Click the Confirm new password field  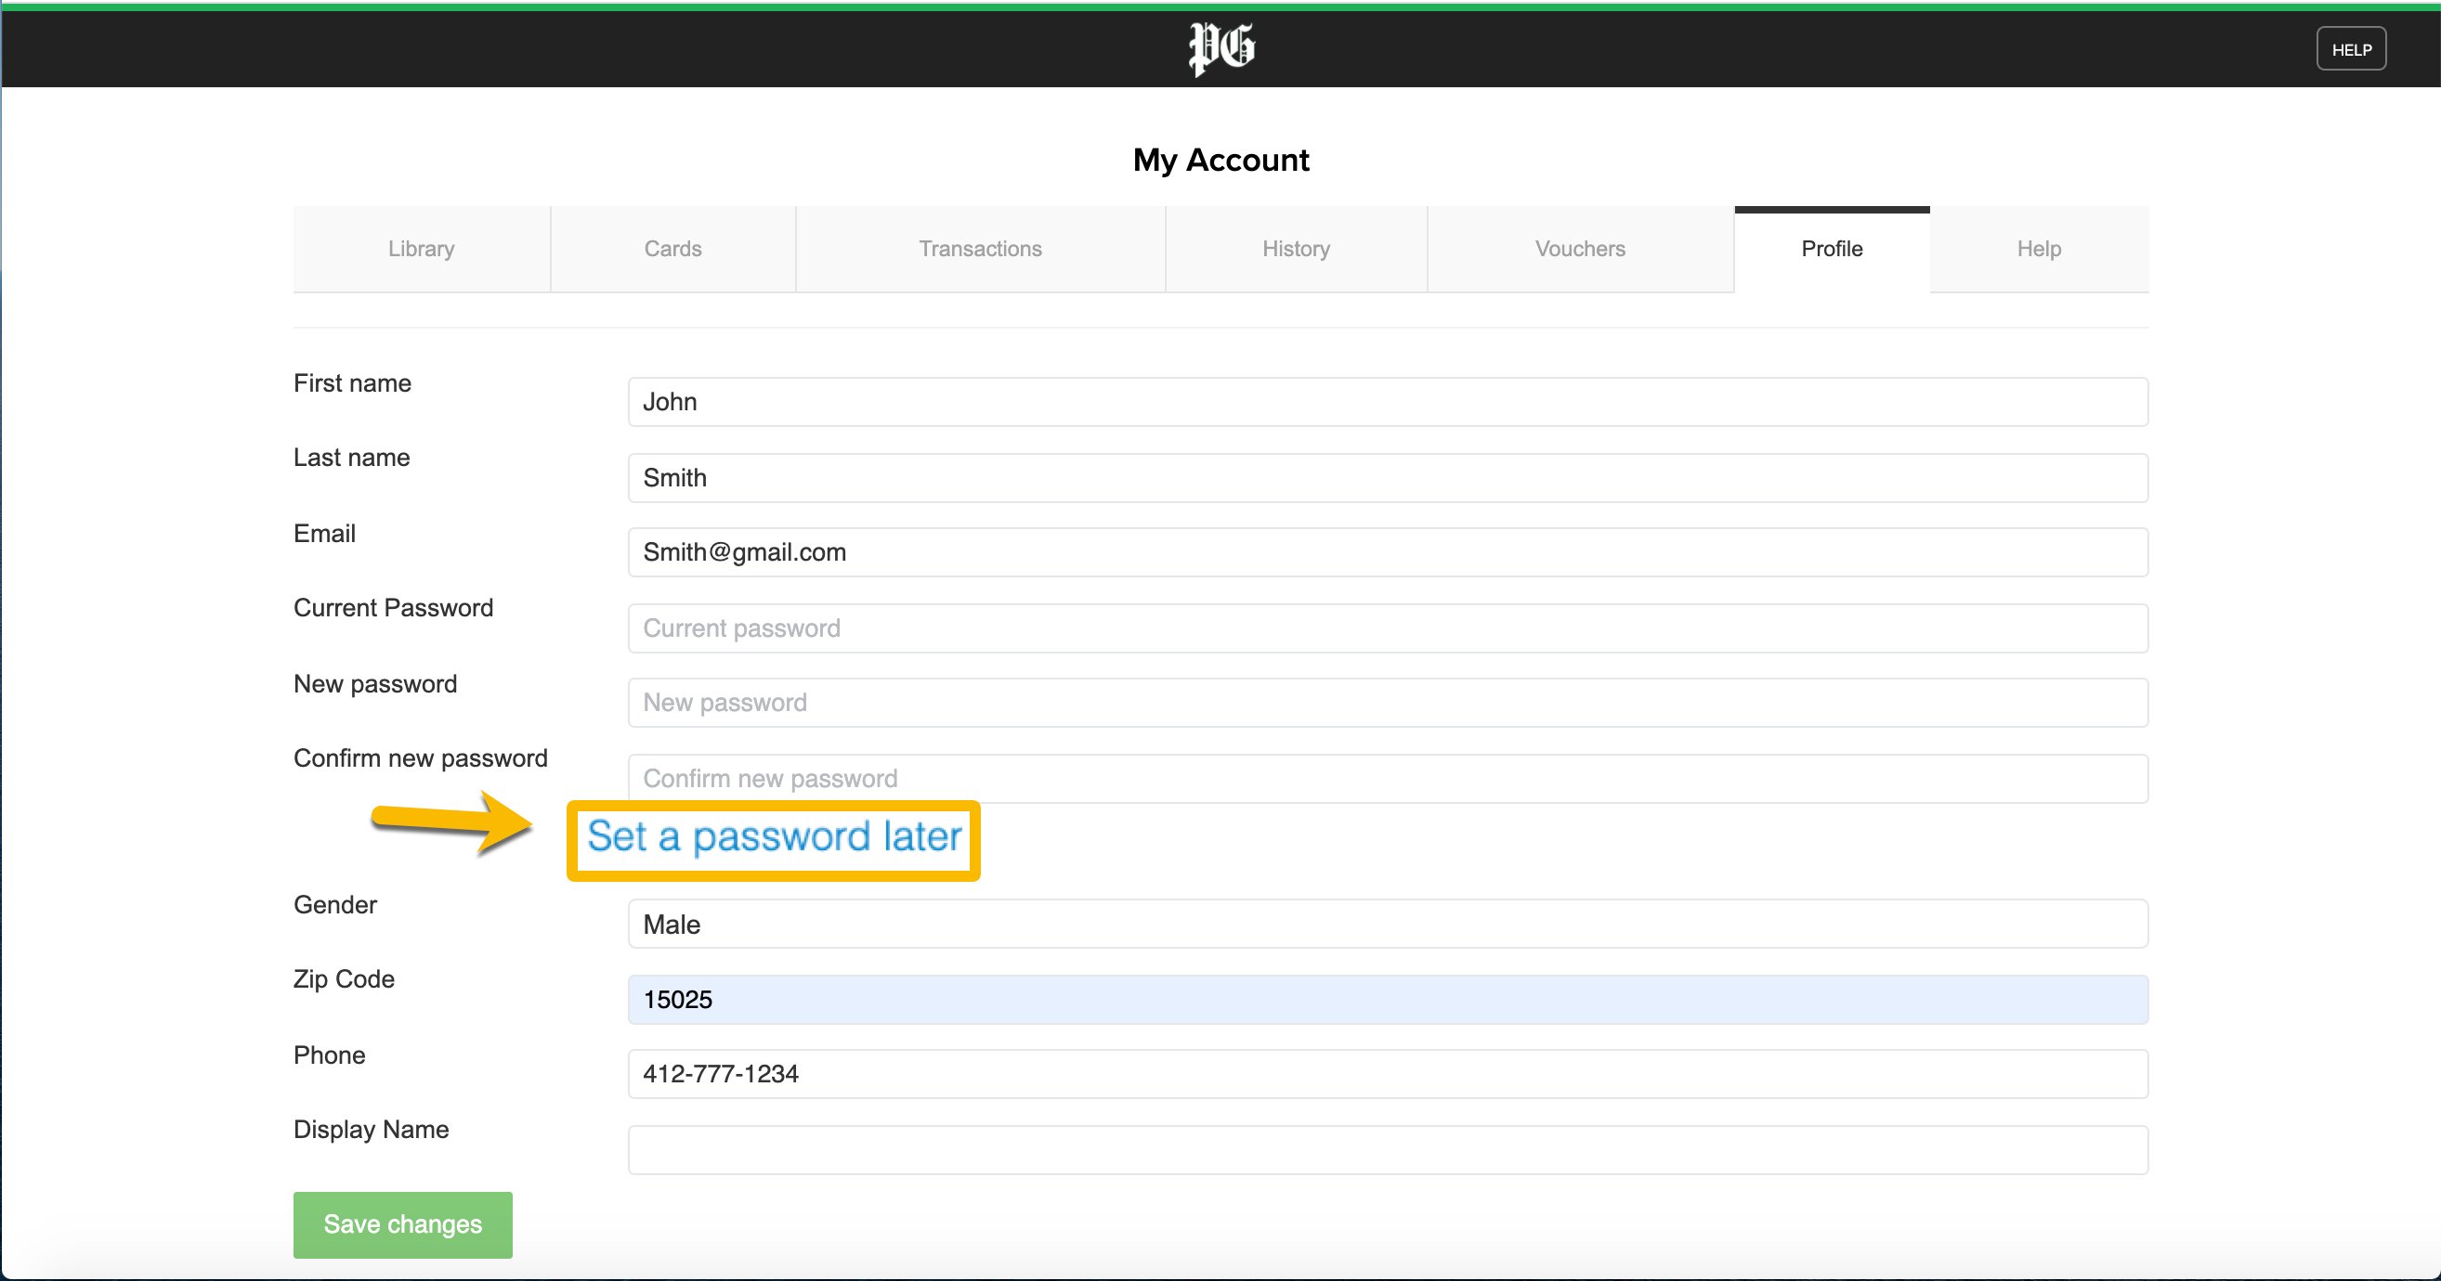(x=1387, y=778)
